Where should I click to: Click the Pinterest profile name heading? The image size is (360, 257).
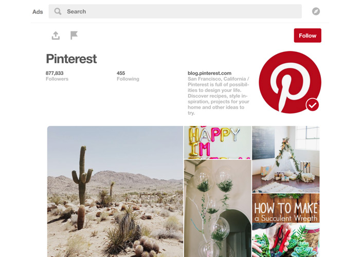71,59
